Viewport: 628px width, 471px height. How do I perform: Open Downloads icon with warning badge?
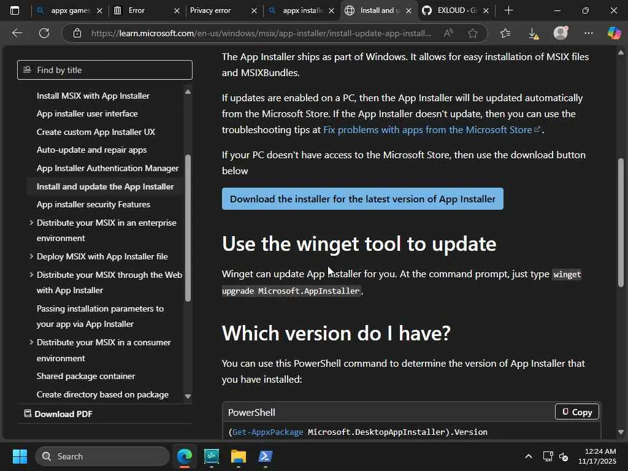pyautogui.click(x=533, y=33)
